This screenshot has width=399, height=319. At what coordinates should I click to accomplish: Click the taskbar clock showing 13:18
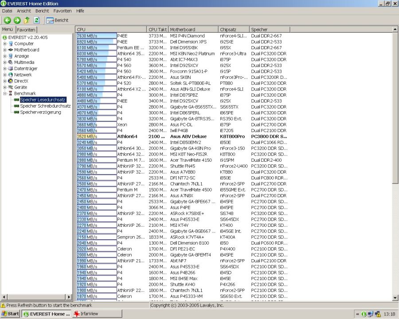[x=389, y=314]
